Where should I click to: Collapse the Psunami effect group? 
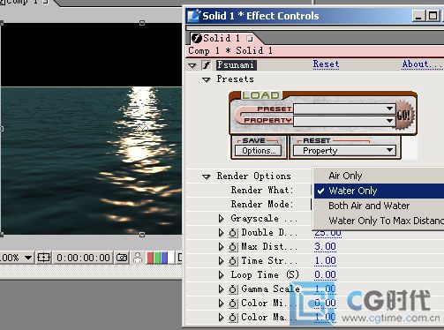pyautogui.click(x=192, y=65)
